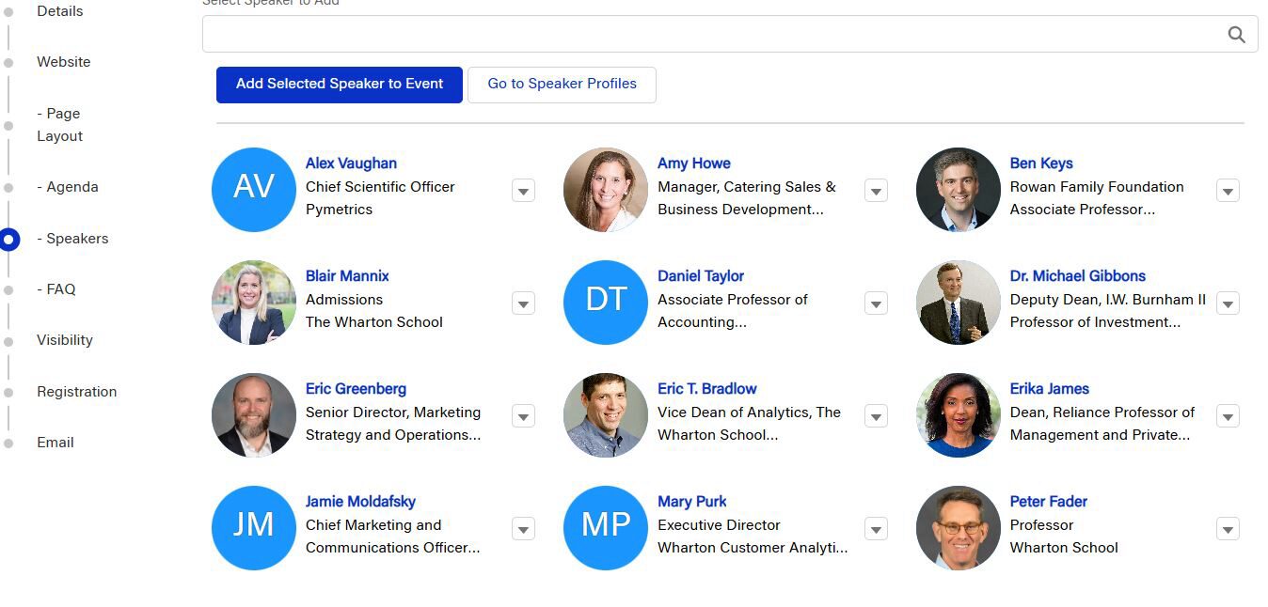The image size is (1268, 607).
Task: Open Dr. Michael Gibbons name link
Action: (x=1078, y=276)
